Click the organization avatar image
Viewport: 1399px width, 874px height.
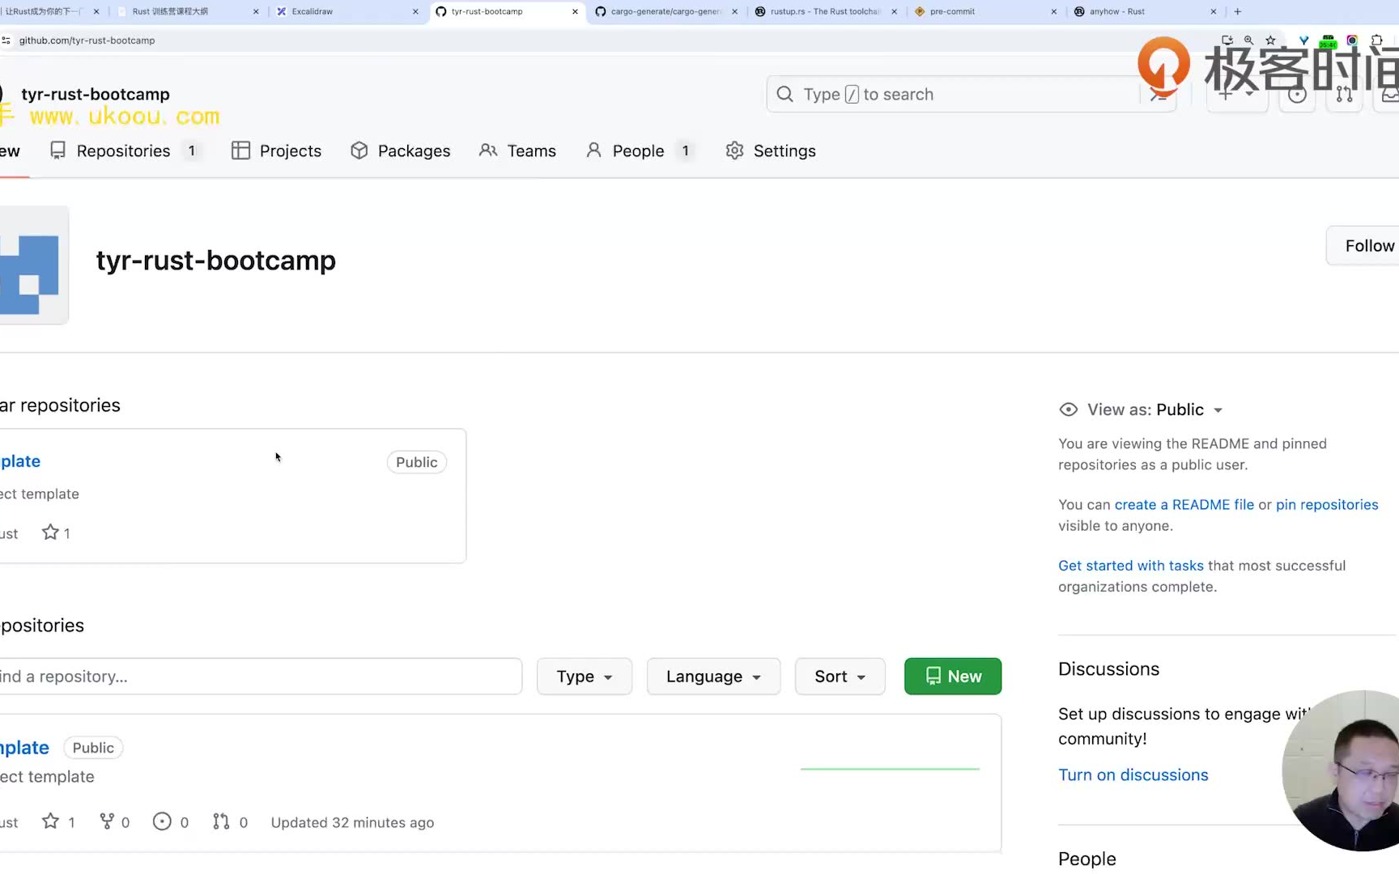pos(33,265)
